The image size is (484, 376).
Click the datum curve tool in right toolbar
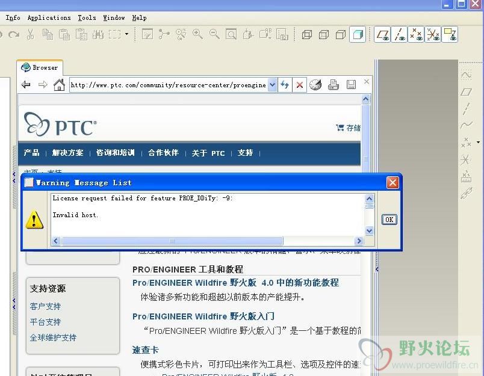pyautogui.click(x=466, y=125)
